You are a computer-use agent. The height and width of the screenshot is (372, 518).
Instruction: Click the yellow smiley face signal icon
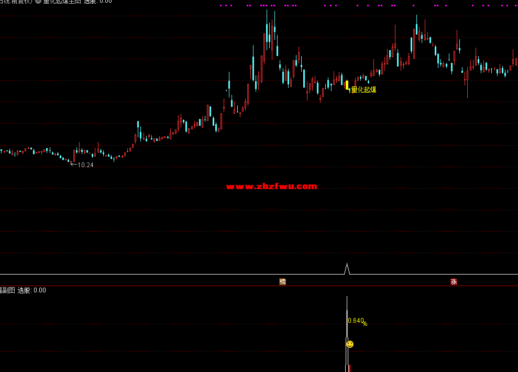[x=350, y=344]
